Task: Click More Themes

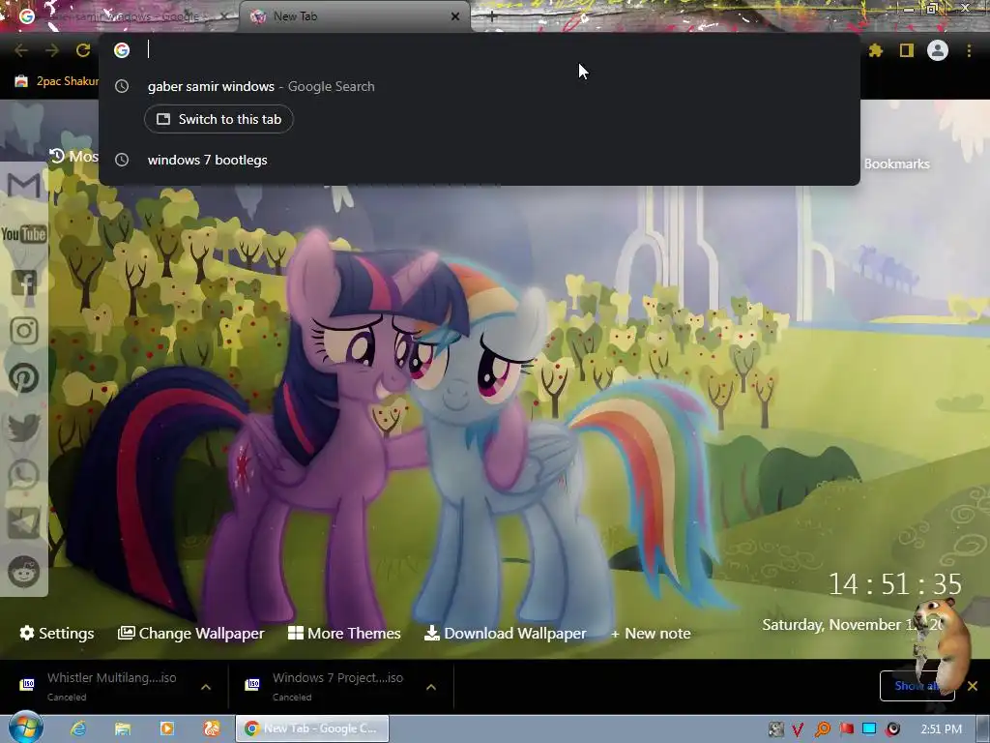Action: click(344, 633)
